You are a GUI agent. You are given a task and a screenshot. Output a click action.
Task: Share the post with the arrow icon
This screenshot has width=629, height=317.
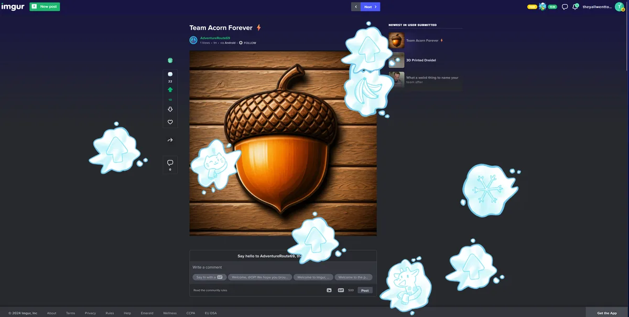click(170, 140)
